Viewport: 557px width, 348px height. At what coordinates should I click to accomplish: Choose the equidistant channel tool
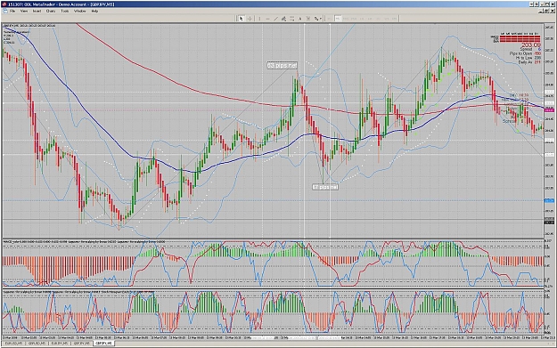point(283,19)
